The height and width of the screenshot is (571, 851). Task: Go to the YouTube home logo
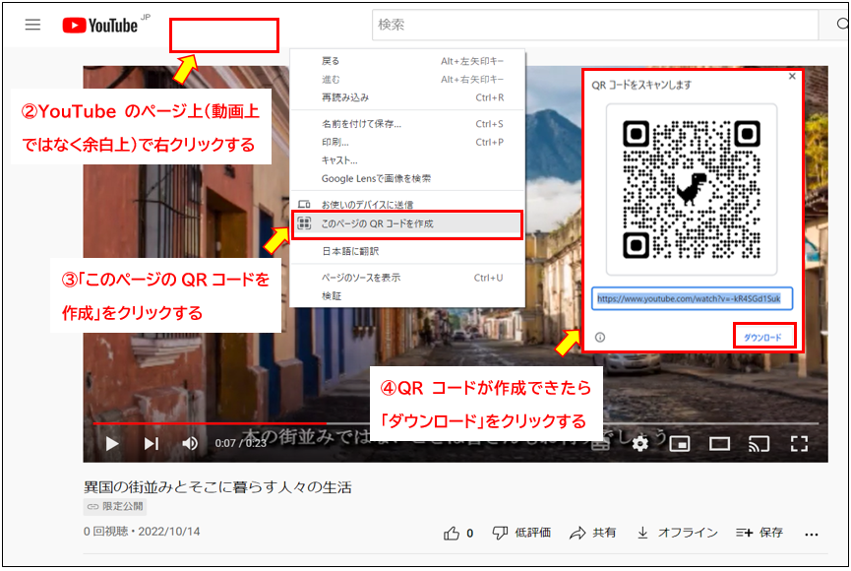pyautogui.click(x=100, y=25)
